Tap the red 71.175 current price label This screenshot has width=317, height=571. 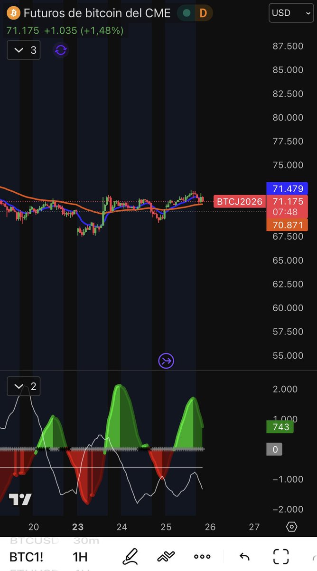pos(287,202)
